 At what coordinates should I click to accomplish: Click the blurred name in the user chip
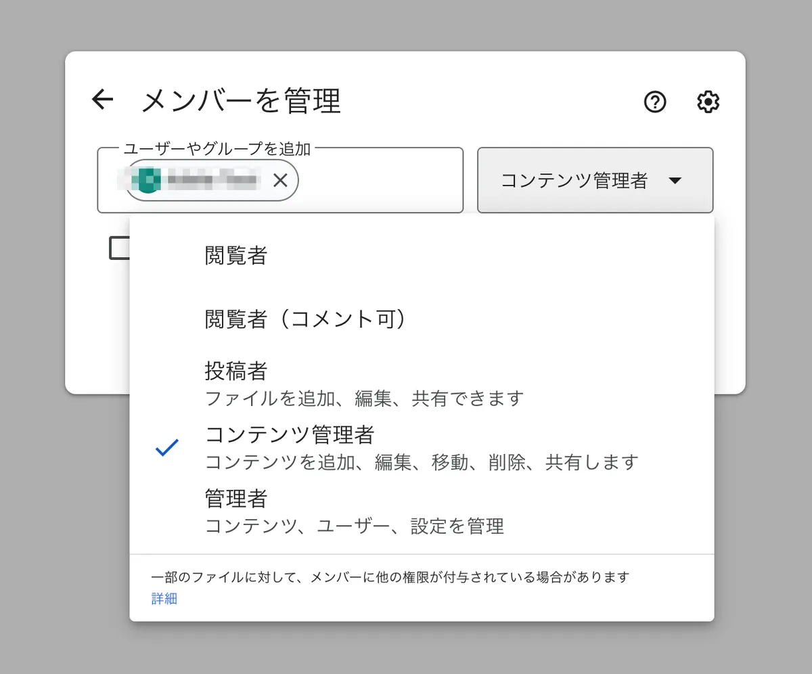point(212,180)
